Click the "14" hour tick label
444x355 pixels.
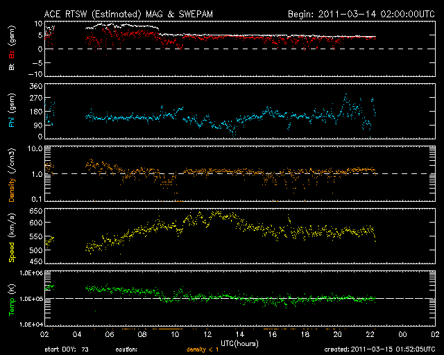pos(240,335)
